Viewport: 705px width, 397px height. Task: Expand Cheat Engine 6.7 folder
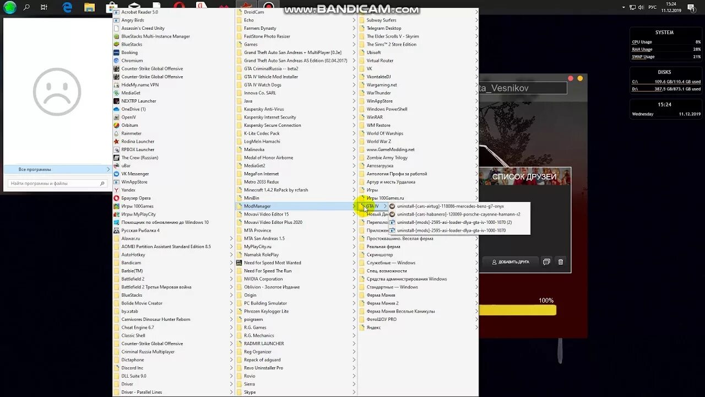pos(173,328)
